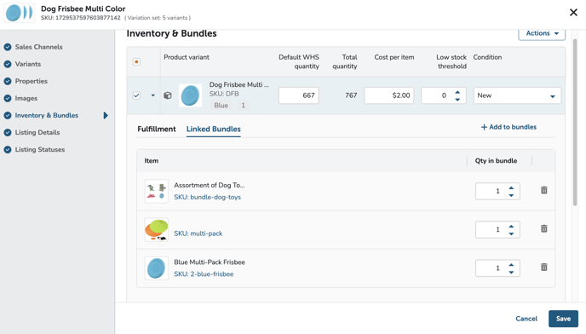Decrease Qty in bundle for bundle-dog-toys
Screen dimensions: 586x334
click(511, 195)
